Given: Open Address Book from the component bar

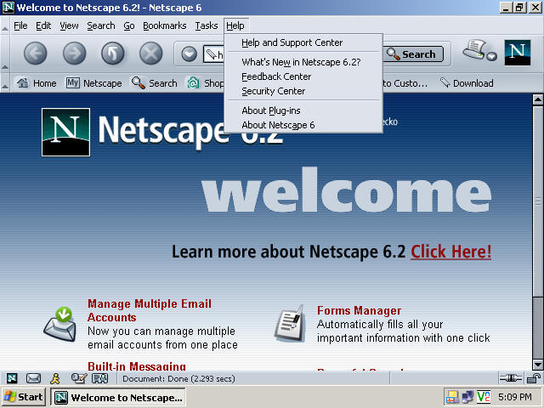Looking at the screenshot, I should (100, 378).
